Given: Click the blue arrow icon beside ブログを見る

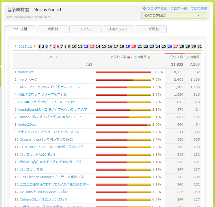Looking at the screenshot, I should pyautogui.click(x=144, y=8).
